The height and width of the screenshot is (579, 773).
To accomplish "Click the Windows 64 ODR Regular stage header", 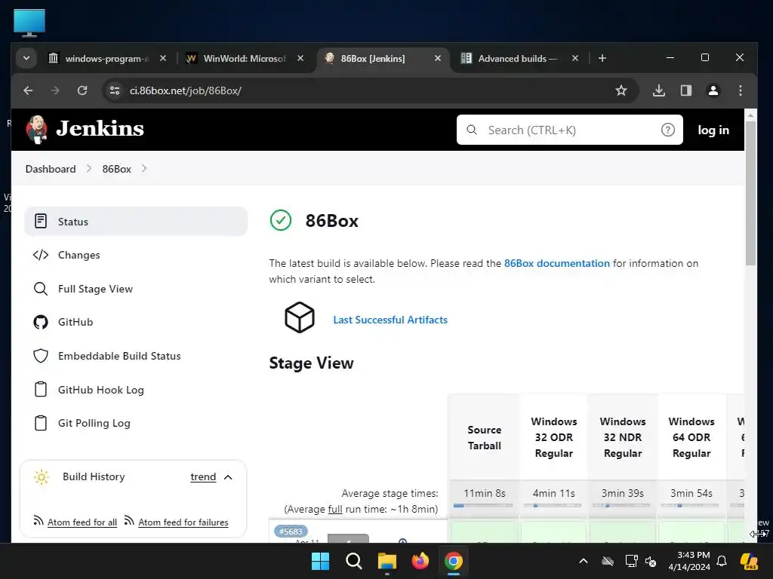I will point(691,438).
